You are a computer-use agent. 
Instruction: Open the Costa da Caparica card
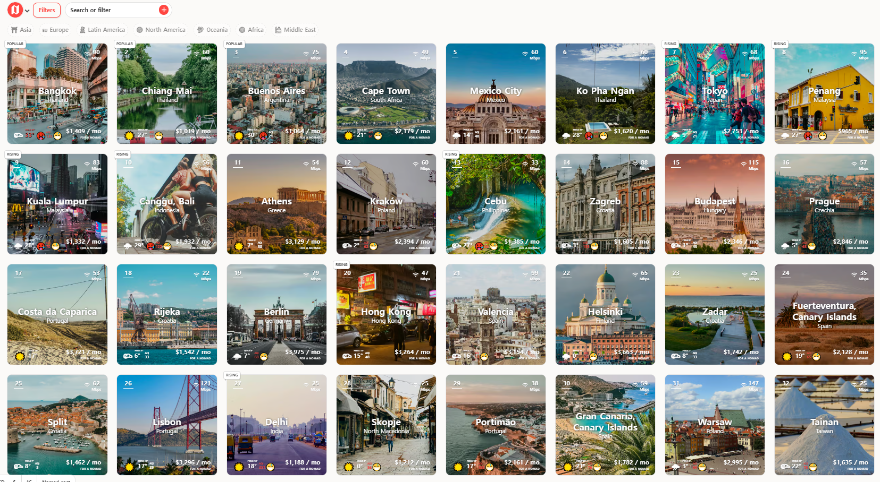pyautogui.click(x=57, y=314)
